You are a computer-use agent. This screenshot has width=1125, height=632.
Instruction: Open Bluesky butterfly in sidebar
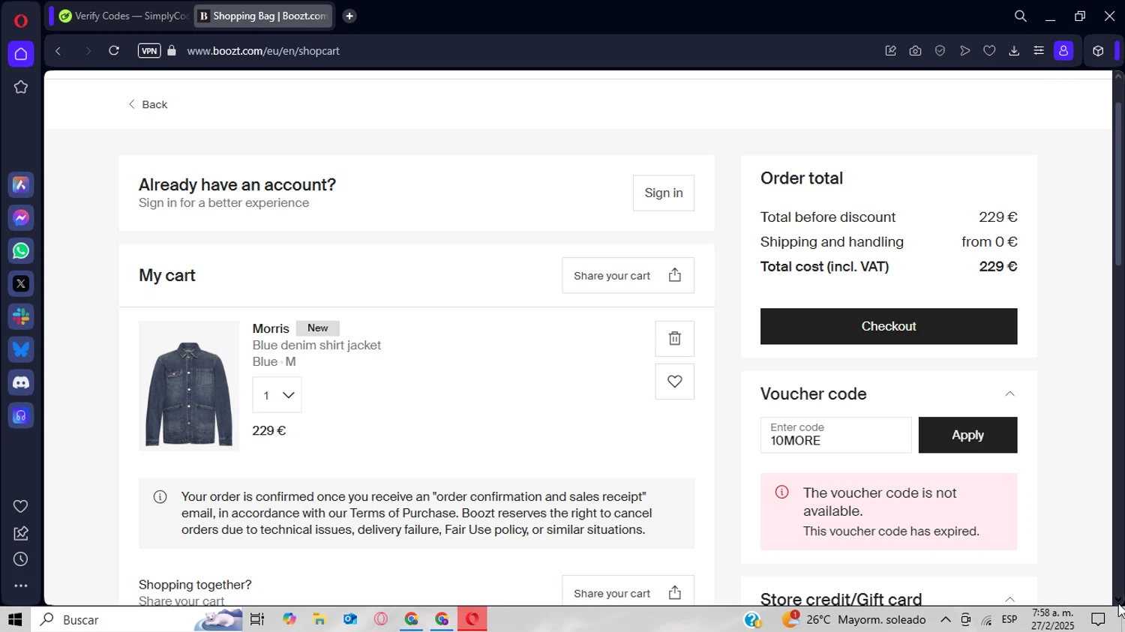21,349
